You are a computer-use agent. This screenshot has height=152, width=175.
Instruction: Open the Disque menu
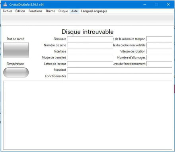click(x=63, y=11)
